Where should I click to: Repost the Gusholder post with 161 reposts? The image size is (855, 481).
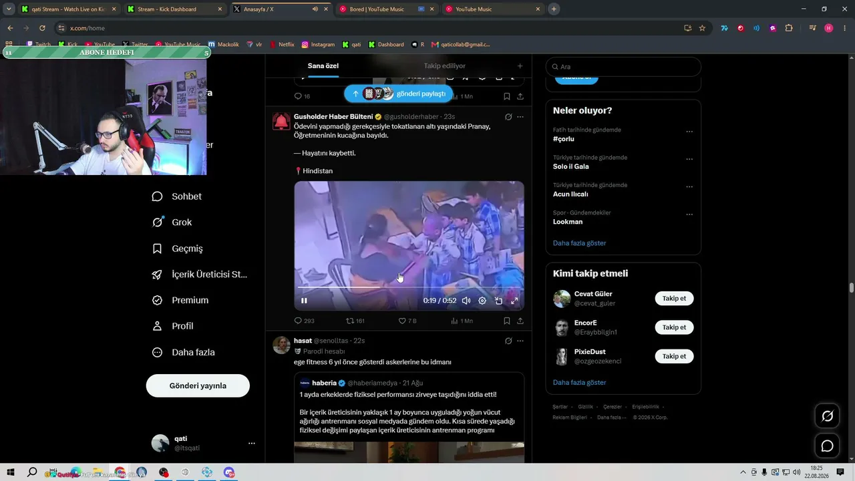coord(355,321)
